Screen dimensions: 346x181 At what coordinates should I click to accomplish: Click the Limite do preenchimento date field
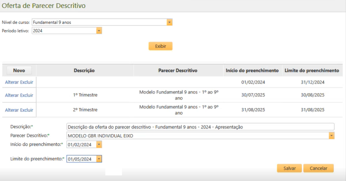81,159
